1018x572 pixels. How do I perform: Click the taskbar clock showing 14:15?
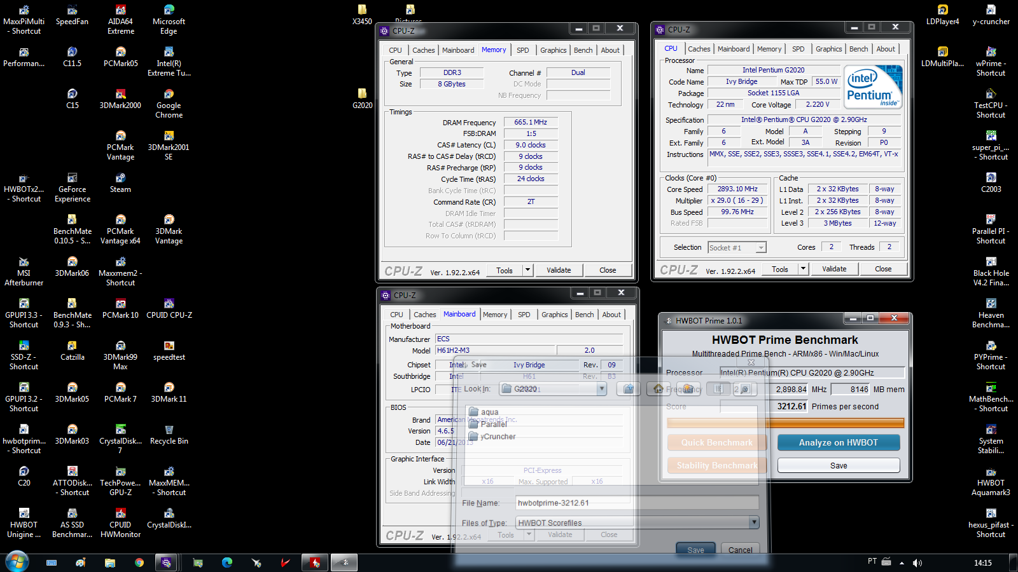982,562
